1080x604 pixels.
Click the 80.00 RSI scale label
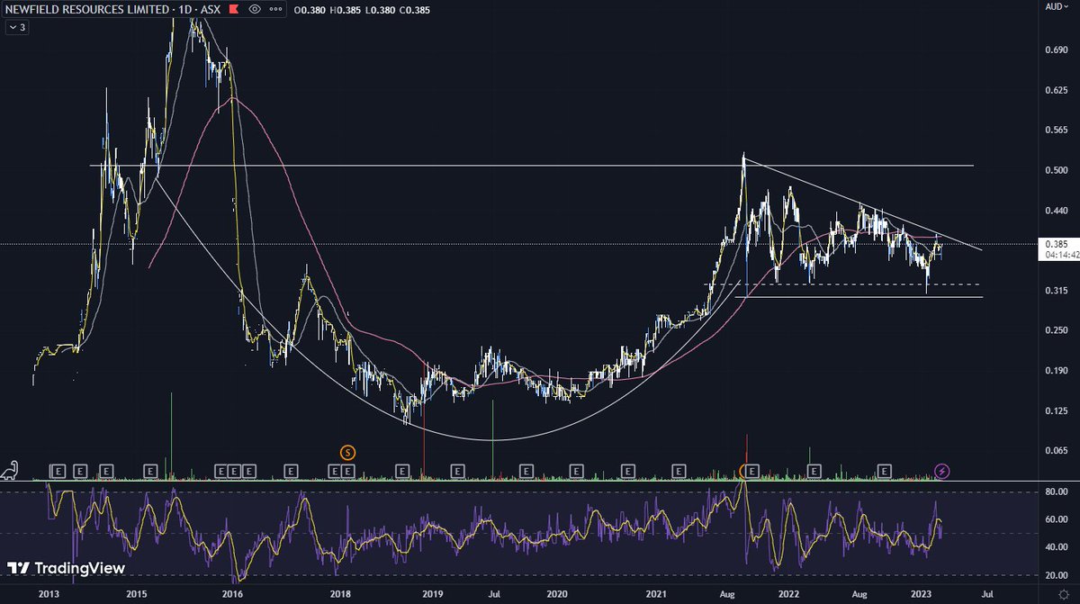coord(1055,492)
